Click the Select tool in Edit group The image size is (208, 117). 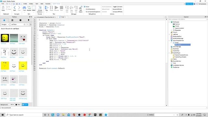coord(34,8)
